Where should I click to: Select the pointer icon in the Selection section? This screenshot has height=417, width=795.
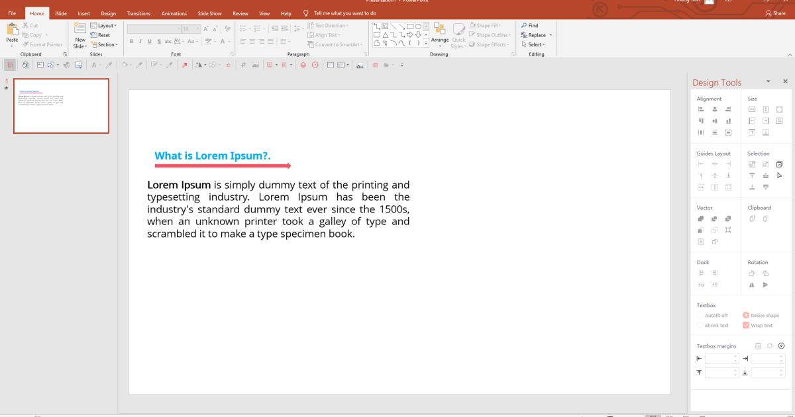point(779,175)
